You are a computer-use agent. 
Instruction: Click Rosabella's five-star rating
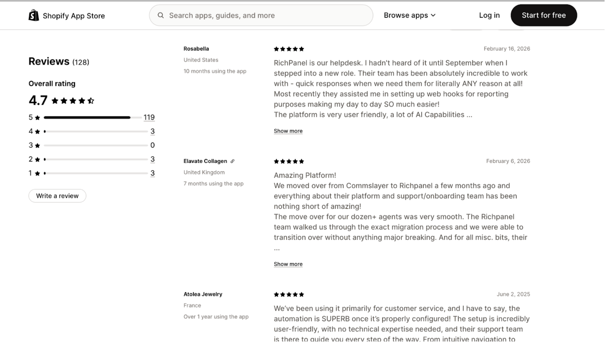click(x=289, y=49)
